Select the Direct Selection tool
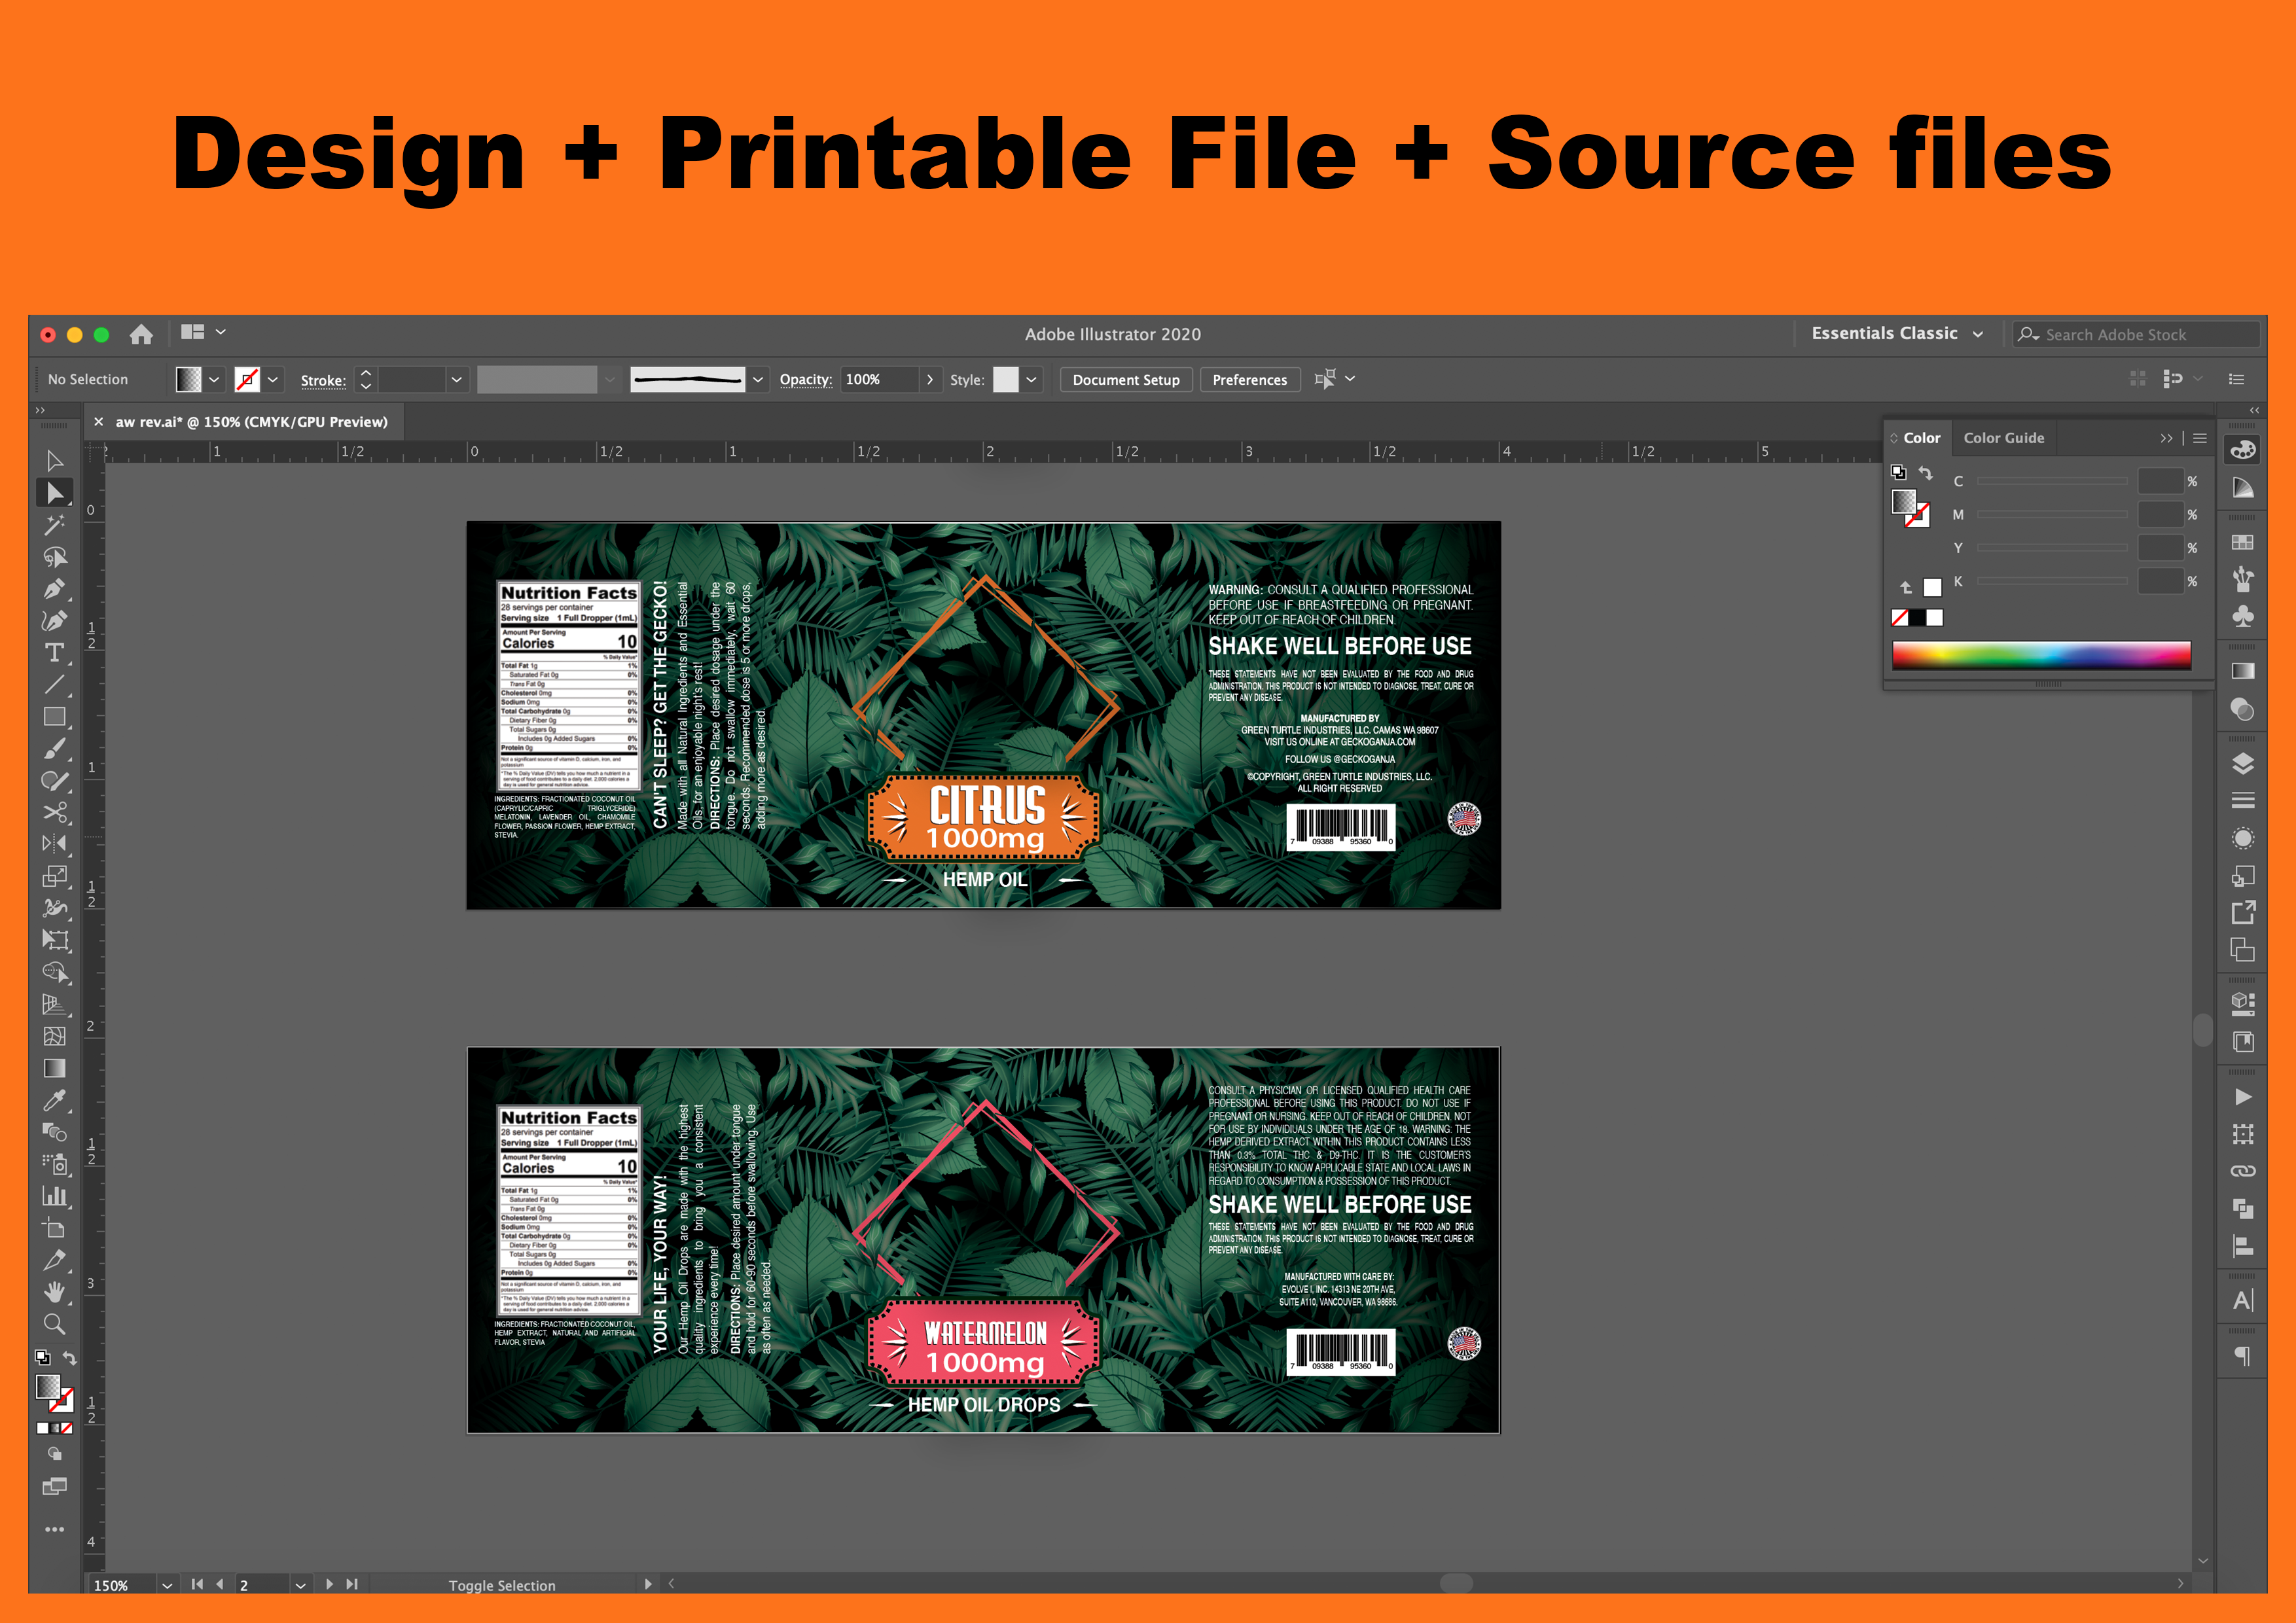The height and width of the screenshot is (1623, 2296). [54, 493]
